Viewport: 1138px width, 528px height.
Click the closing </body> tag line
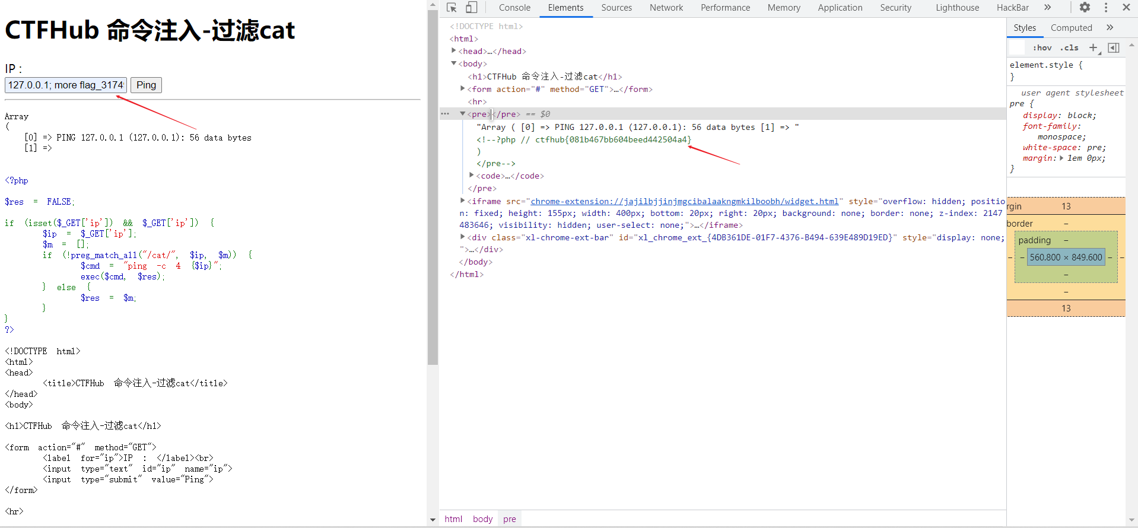point(475,262)
